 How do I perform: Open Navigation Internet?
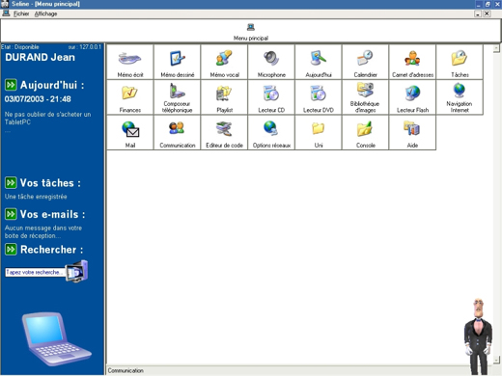pos(460,97)
